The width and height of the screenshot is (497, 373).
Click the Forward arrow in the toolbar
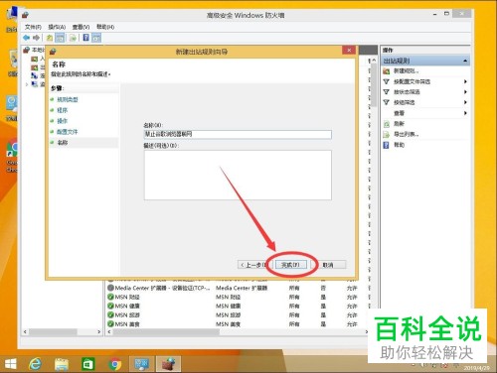point(36,38)
